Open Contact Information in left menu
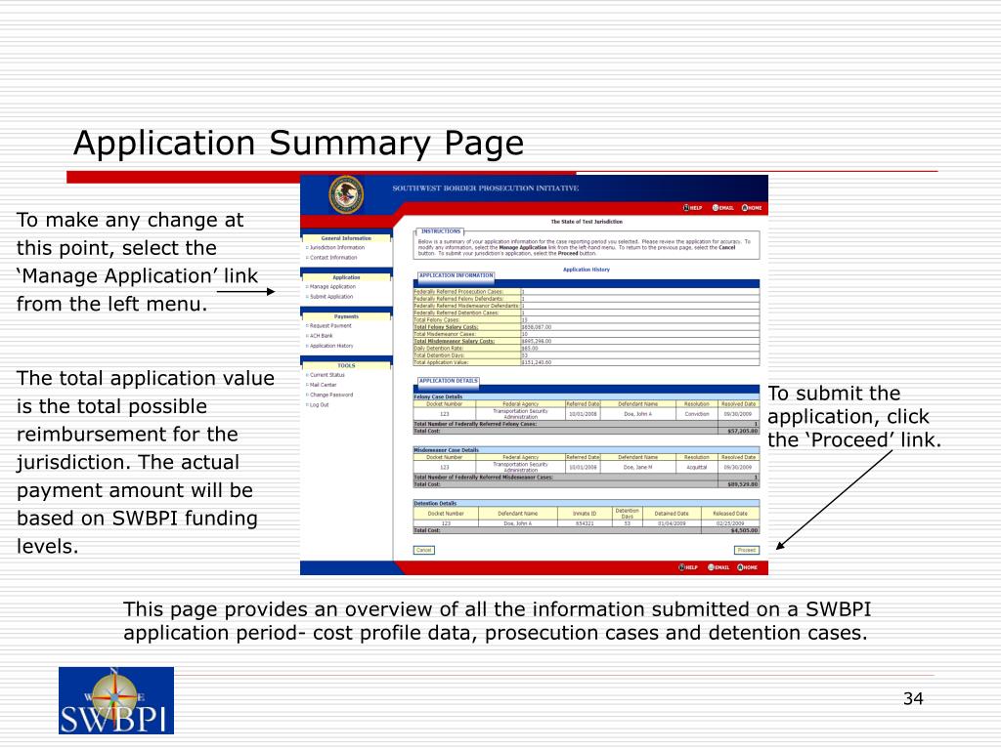Image resolution: width=1001 pixels, height=750 pixels. tap(333, 258)
